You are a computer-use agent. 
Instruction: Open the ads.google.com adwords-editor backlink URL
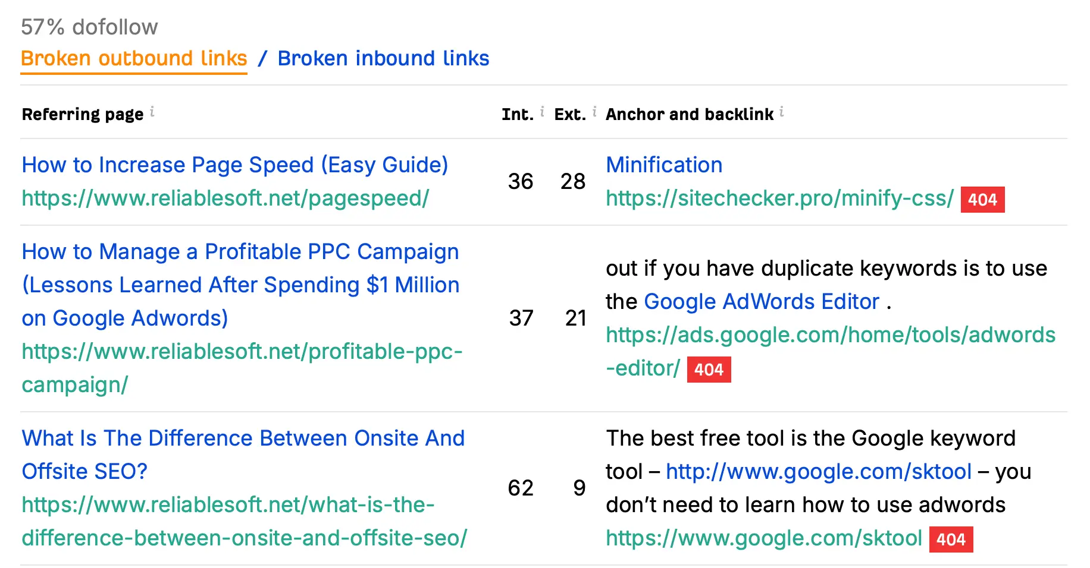[831, 335]
